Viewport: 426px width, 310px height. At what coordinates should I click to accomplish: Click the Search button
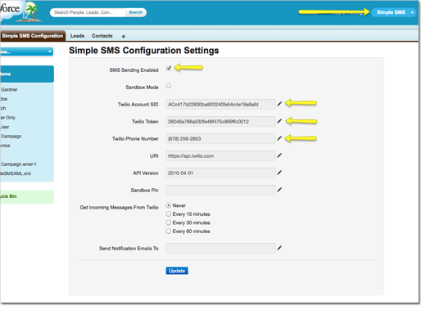point(136,12)
